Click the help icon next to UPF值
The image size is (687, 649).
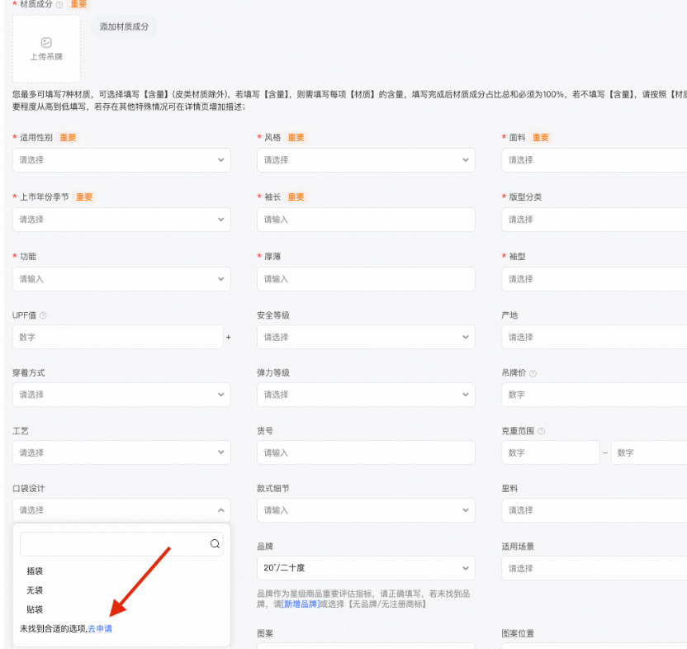tap(43, 315)
